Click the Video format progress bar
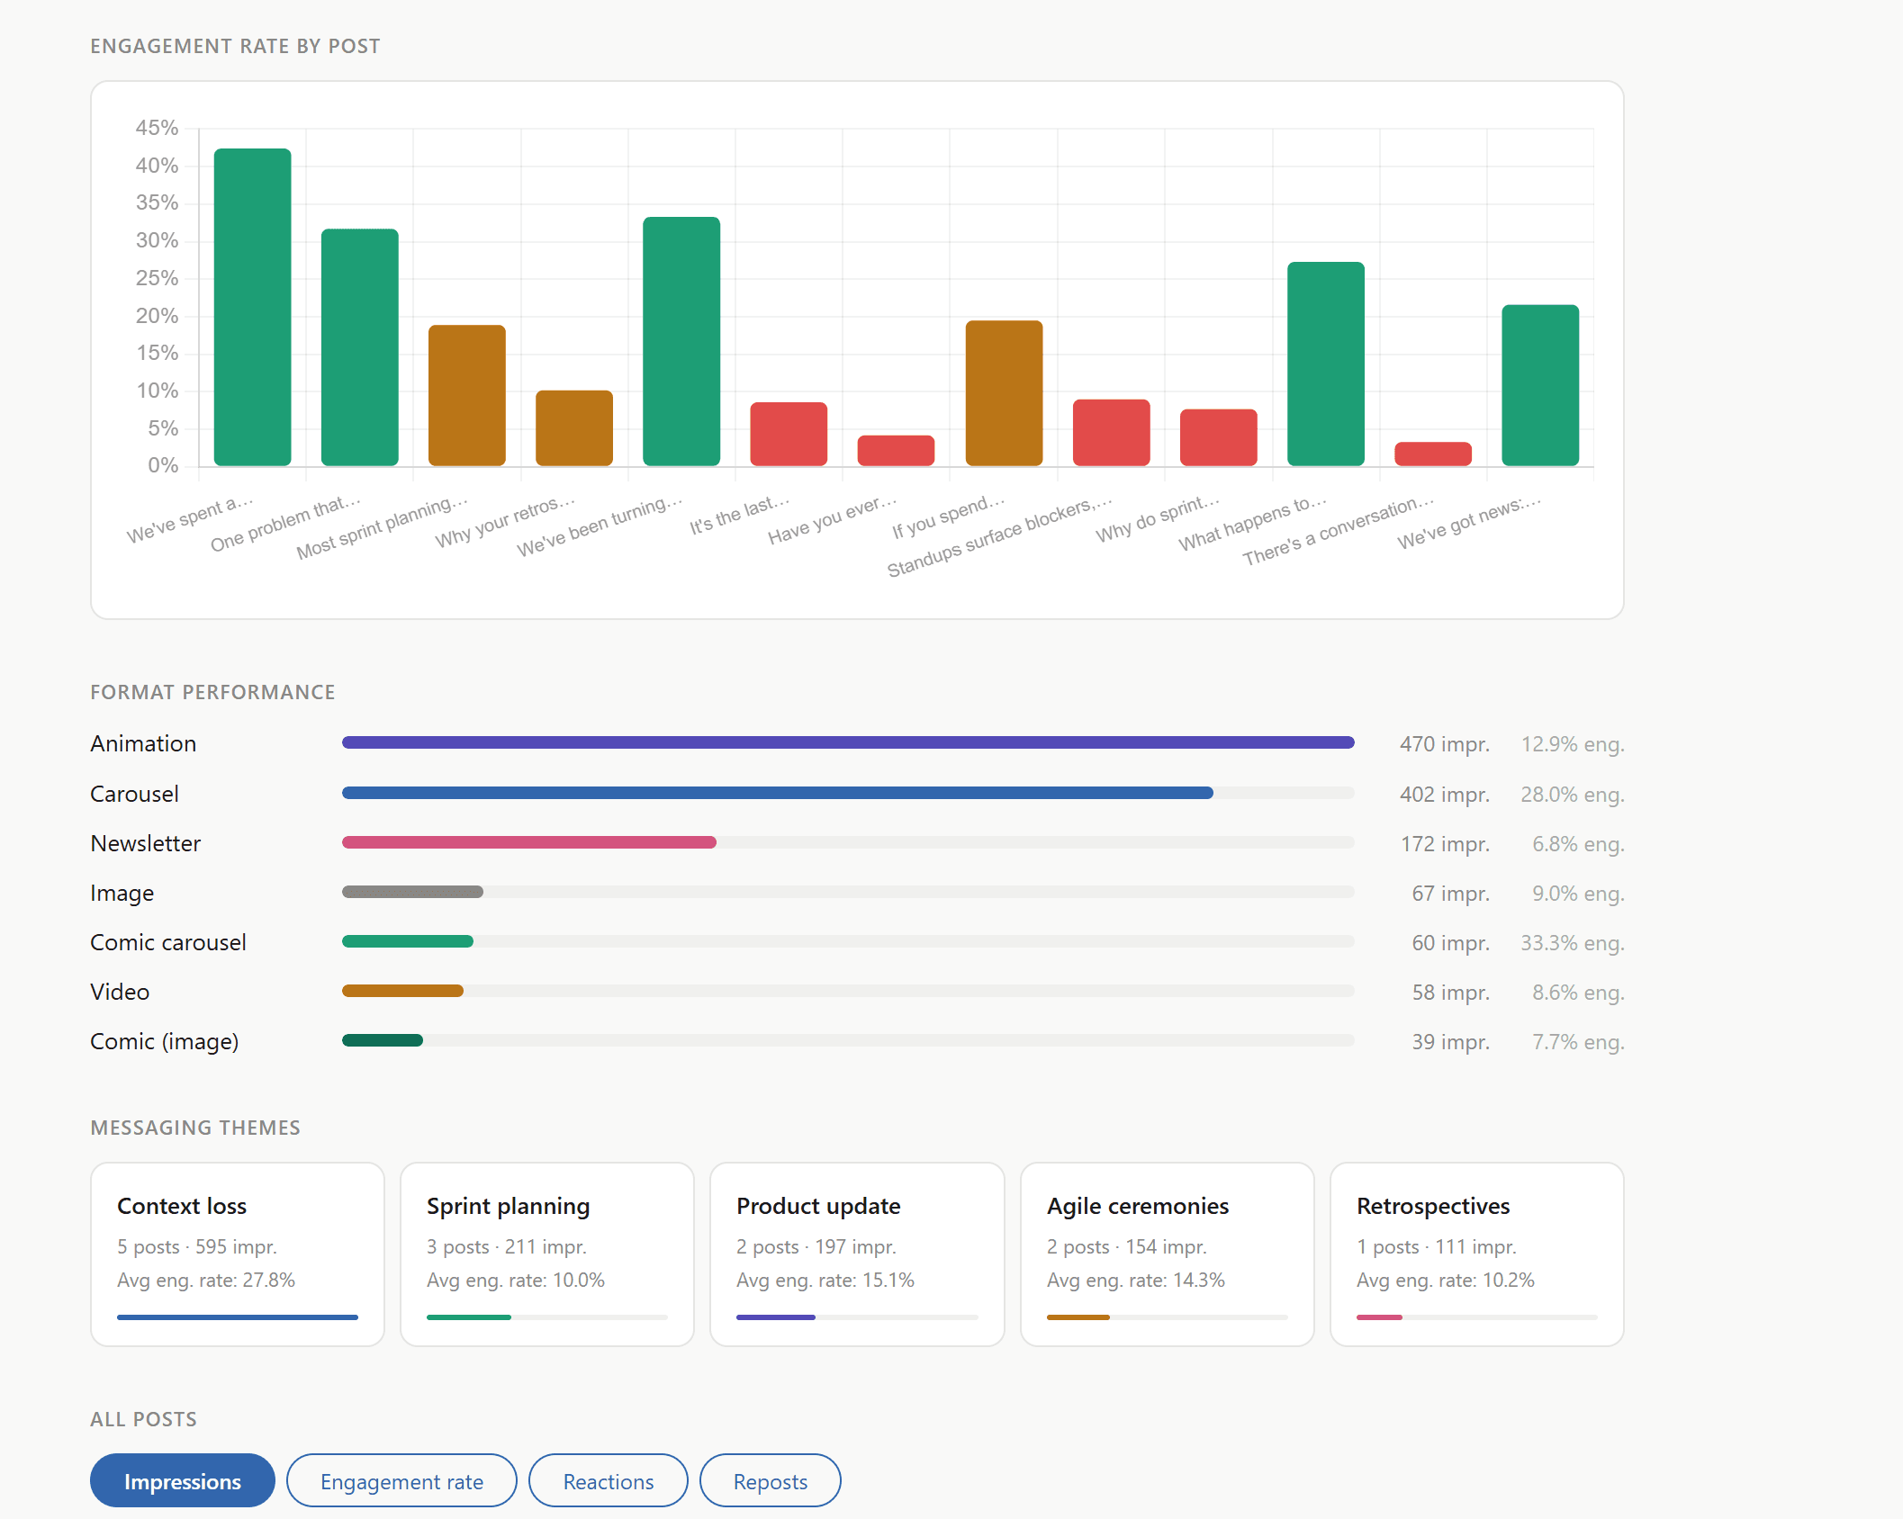This screenshot has width=1903, height=1519. click(x=848, y=991)
